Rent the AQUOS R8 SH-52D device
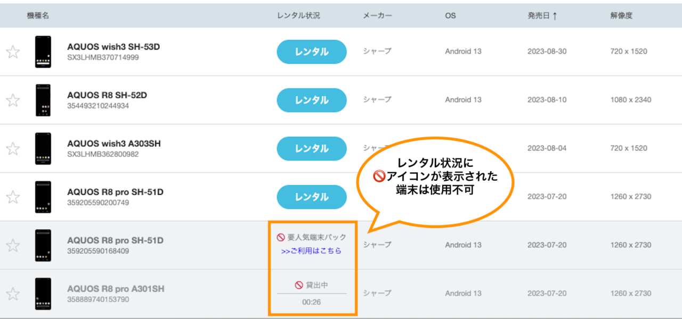 point(312,100)
